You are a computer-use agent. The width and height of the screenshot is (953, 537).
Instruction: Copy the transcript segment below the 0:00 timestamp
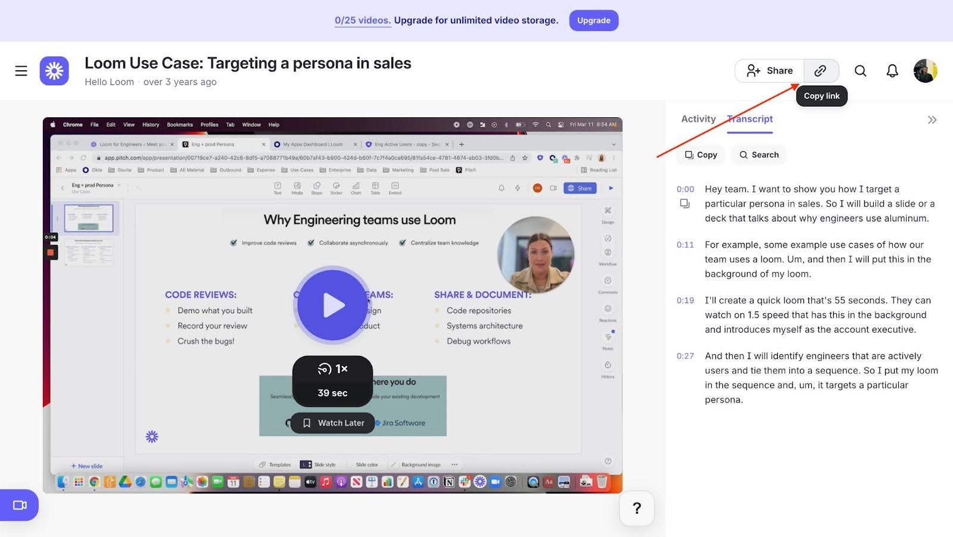click(685, 204)
